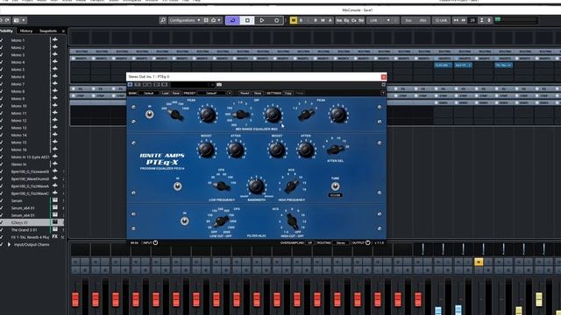Toggle visibility checkmark for Mono 10
The image size is (561, 315).
2,106
